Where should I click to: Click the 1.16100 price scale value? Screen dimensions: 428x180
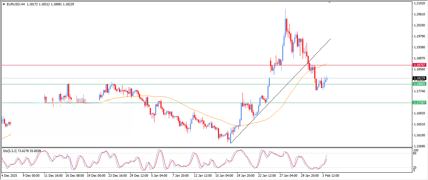pyautogui.click(x=419, y=135)
